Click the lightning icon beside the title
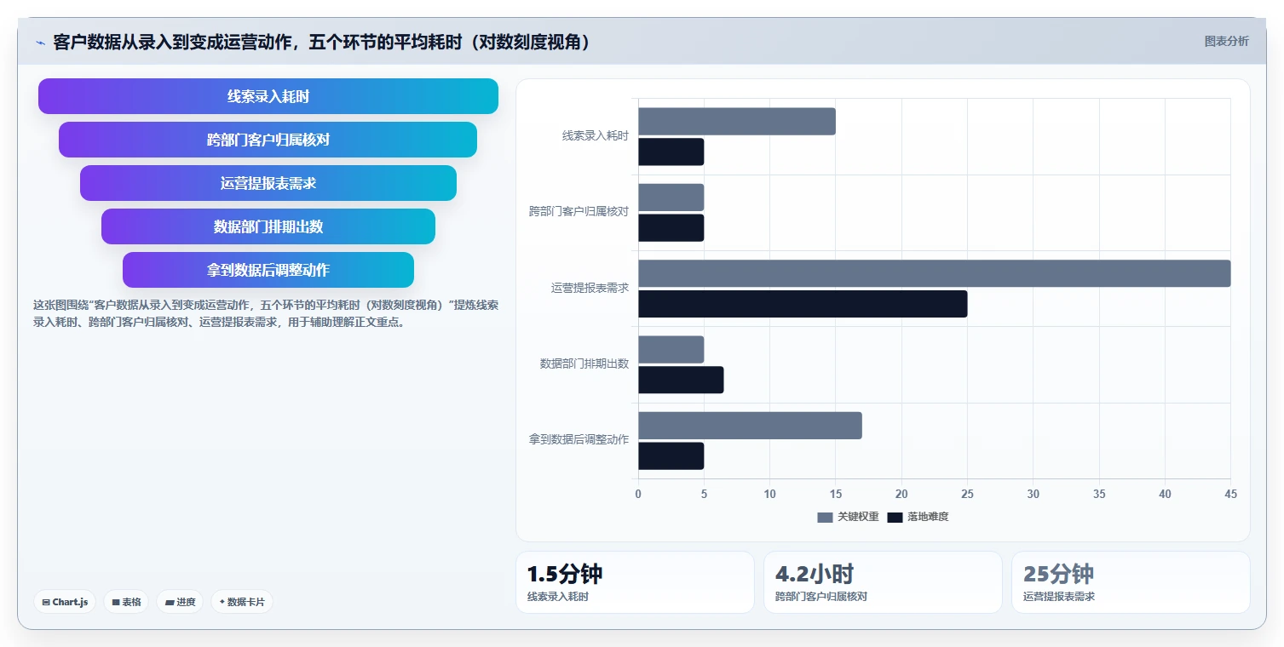Image resolution: width=1284 pixels, height=647 pixels. 40,43
